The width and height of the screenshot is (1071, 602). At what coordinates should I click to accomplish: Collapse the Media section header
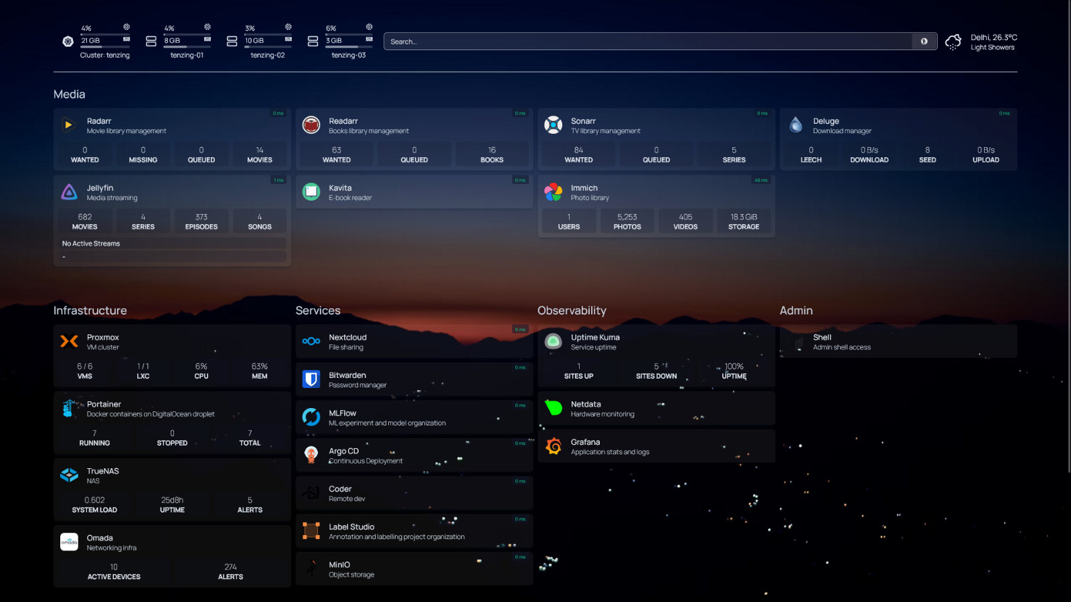pos(70,94)
